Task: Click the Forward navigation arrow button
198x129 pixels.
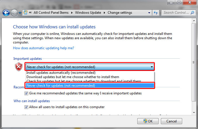Action: tap(14, 13)
